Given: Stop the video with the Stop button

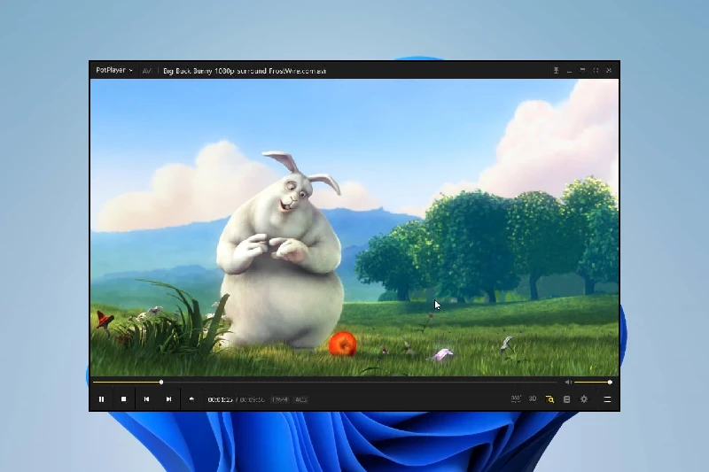Looking at the screenshot, I should 123,399.
